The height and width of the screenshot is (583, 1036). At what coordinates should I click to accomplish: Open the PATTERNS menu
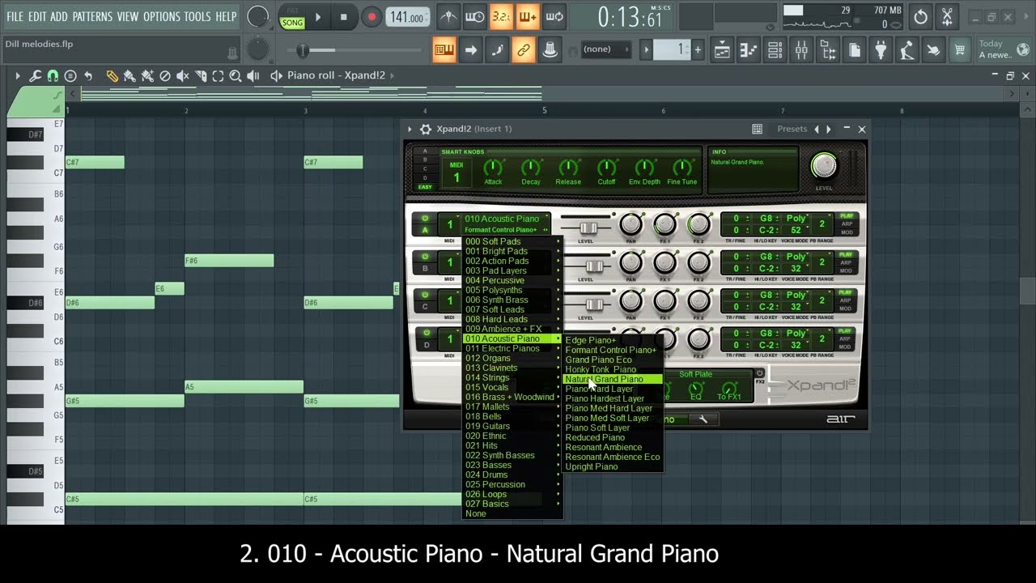click(91, 16)
